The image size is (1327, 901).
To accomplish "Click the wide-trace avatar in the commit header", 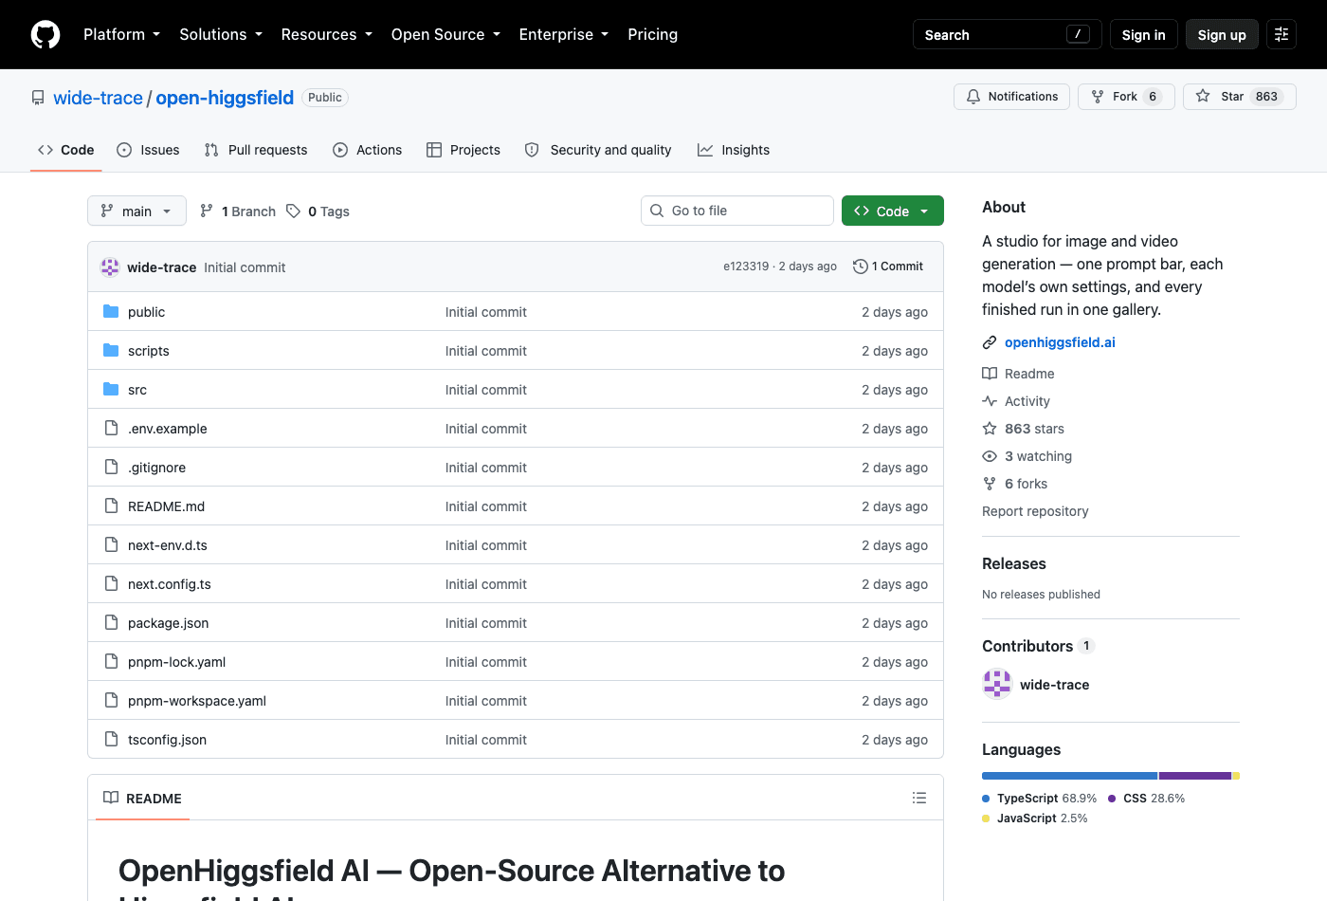I will [110, 267].
